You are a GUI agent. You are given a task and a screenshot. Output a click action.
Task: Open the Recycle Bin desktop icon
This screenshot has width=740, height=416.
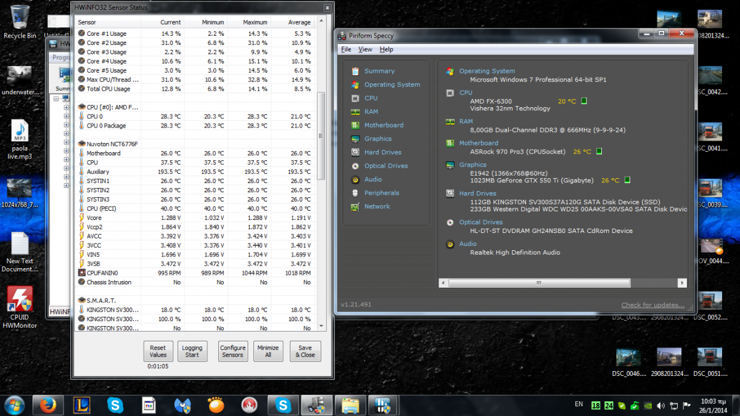(x=20, y=22)
